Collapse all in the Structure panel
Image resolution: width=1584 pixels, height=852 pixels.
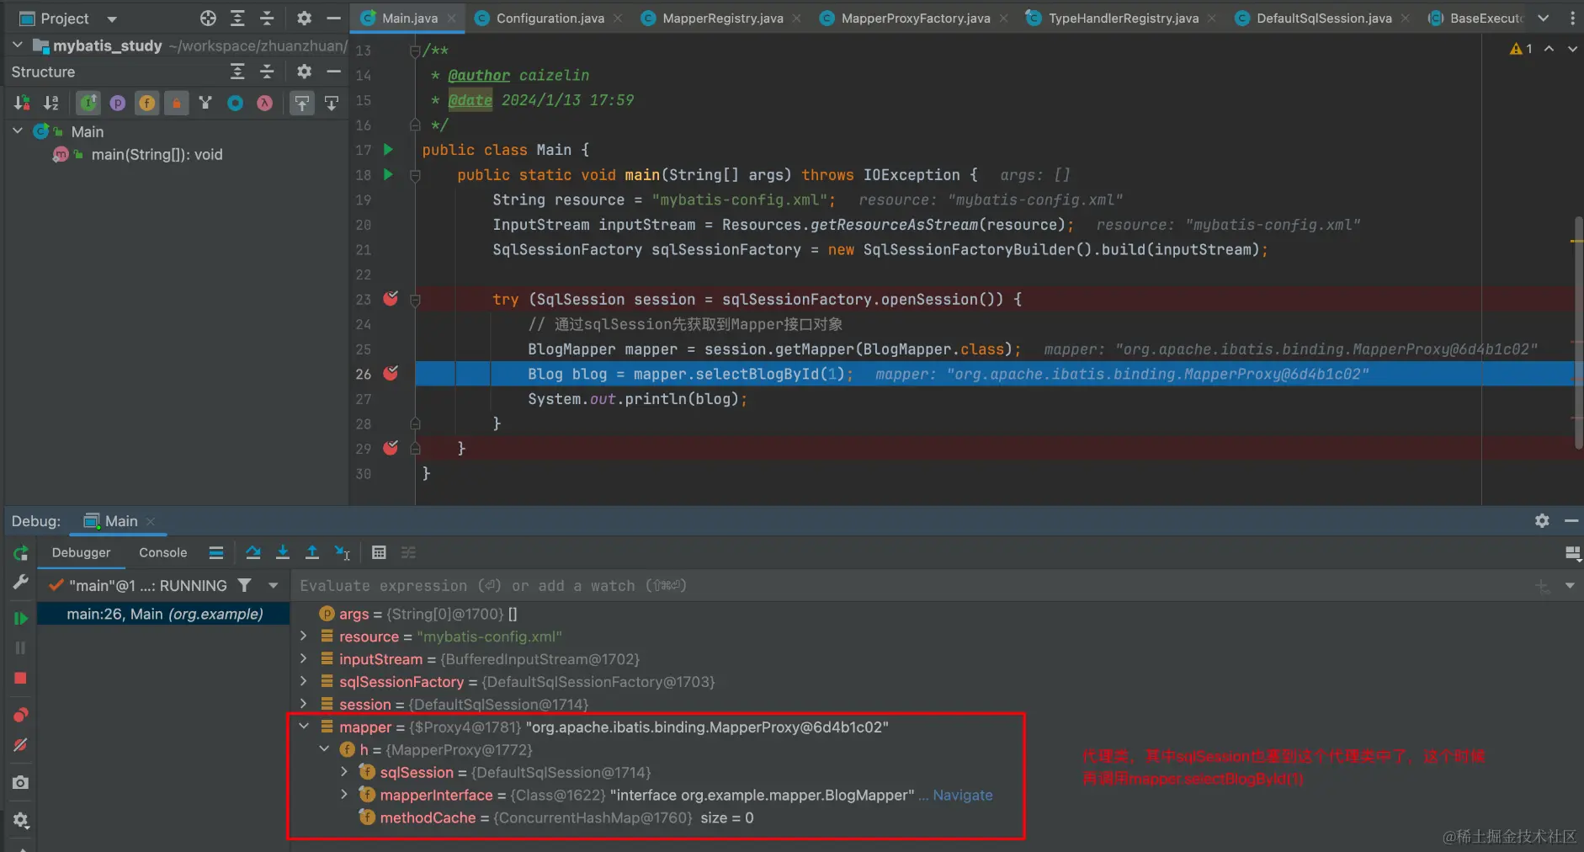(x=267, y=72)
